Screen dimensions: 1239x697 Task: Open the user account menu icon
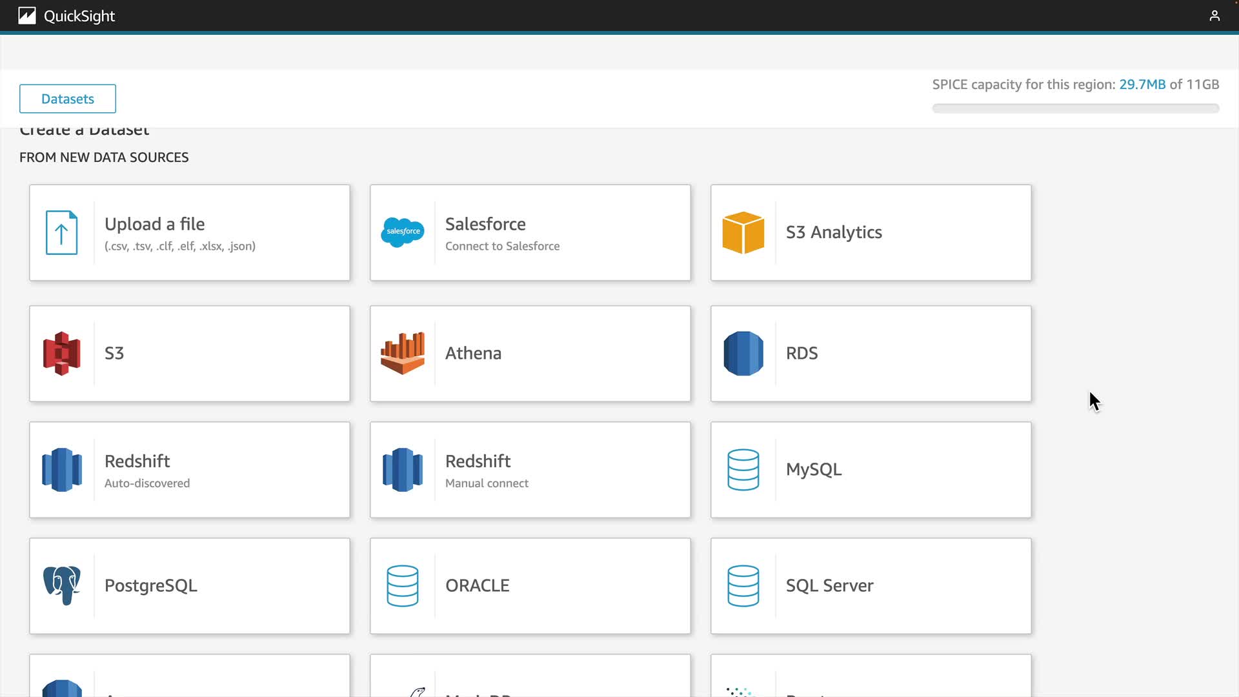pos(1214,15)
